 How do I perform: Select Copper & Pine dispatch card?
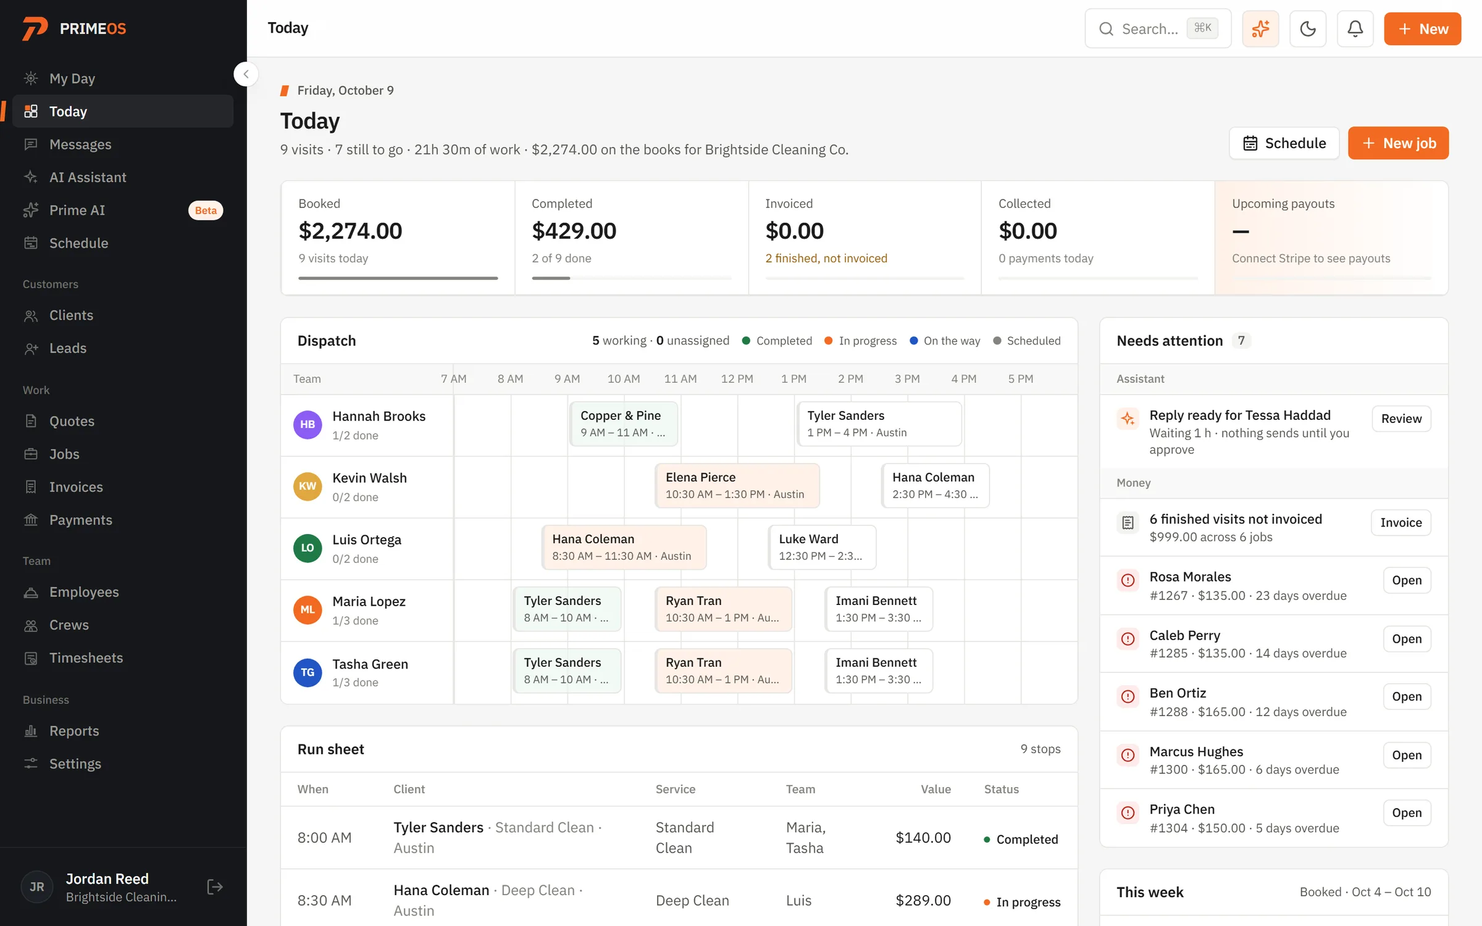(624, 424)
